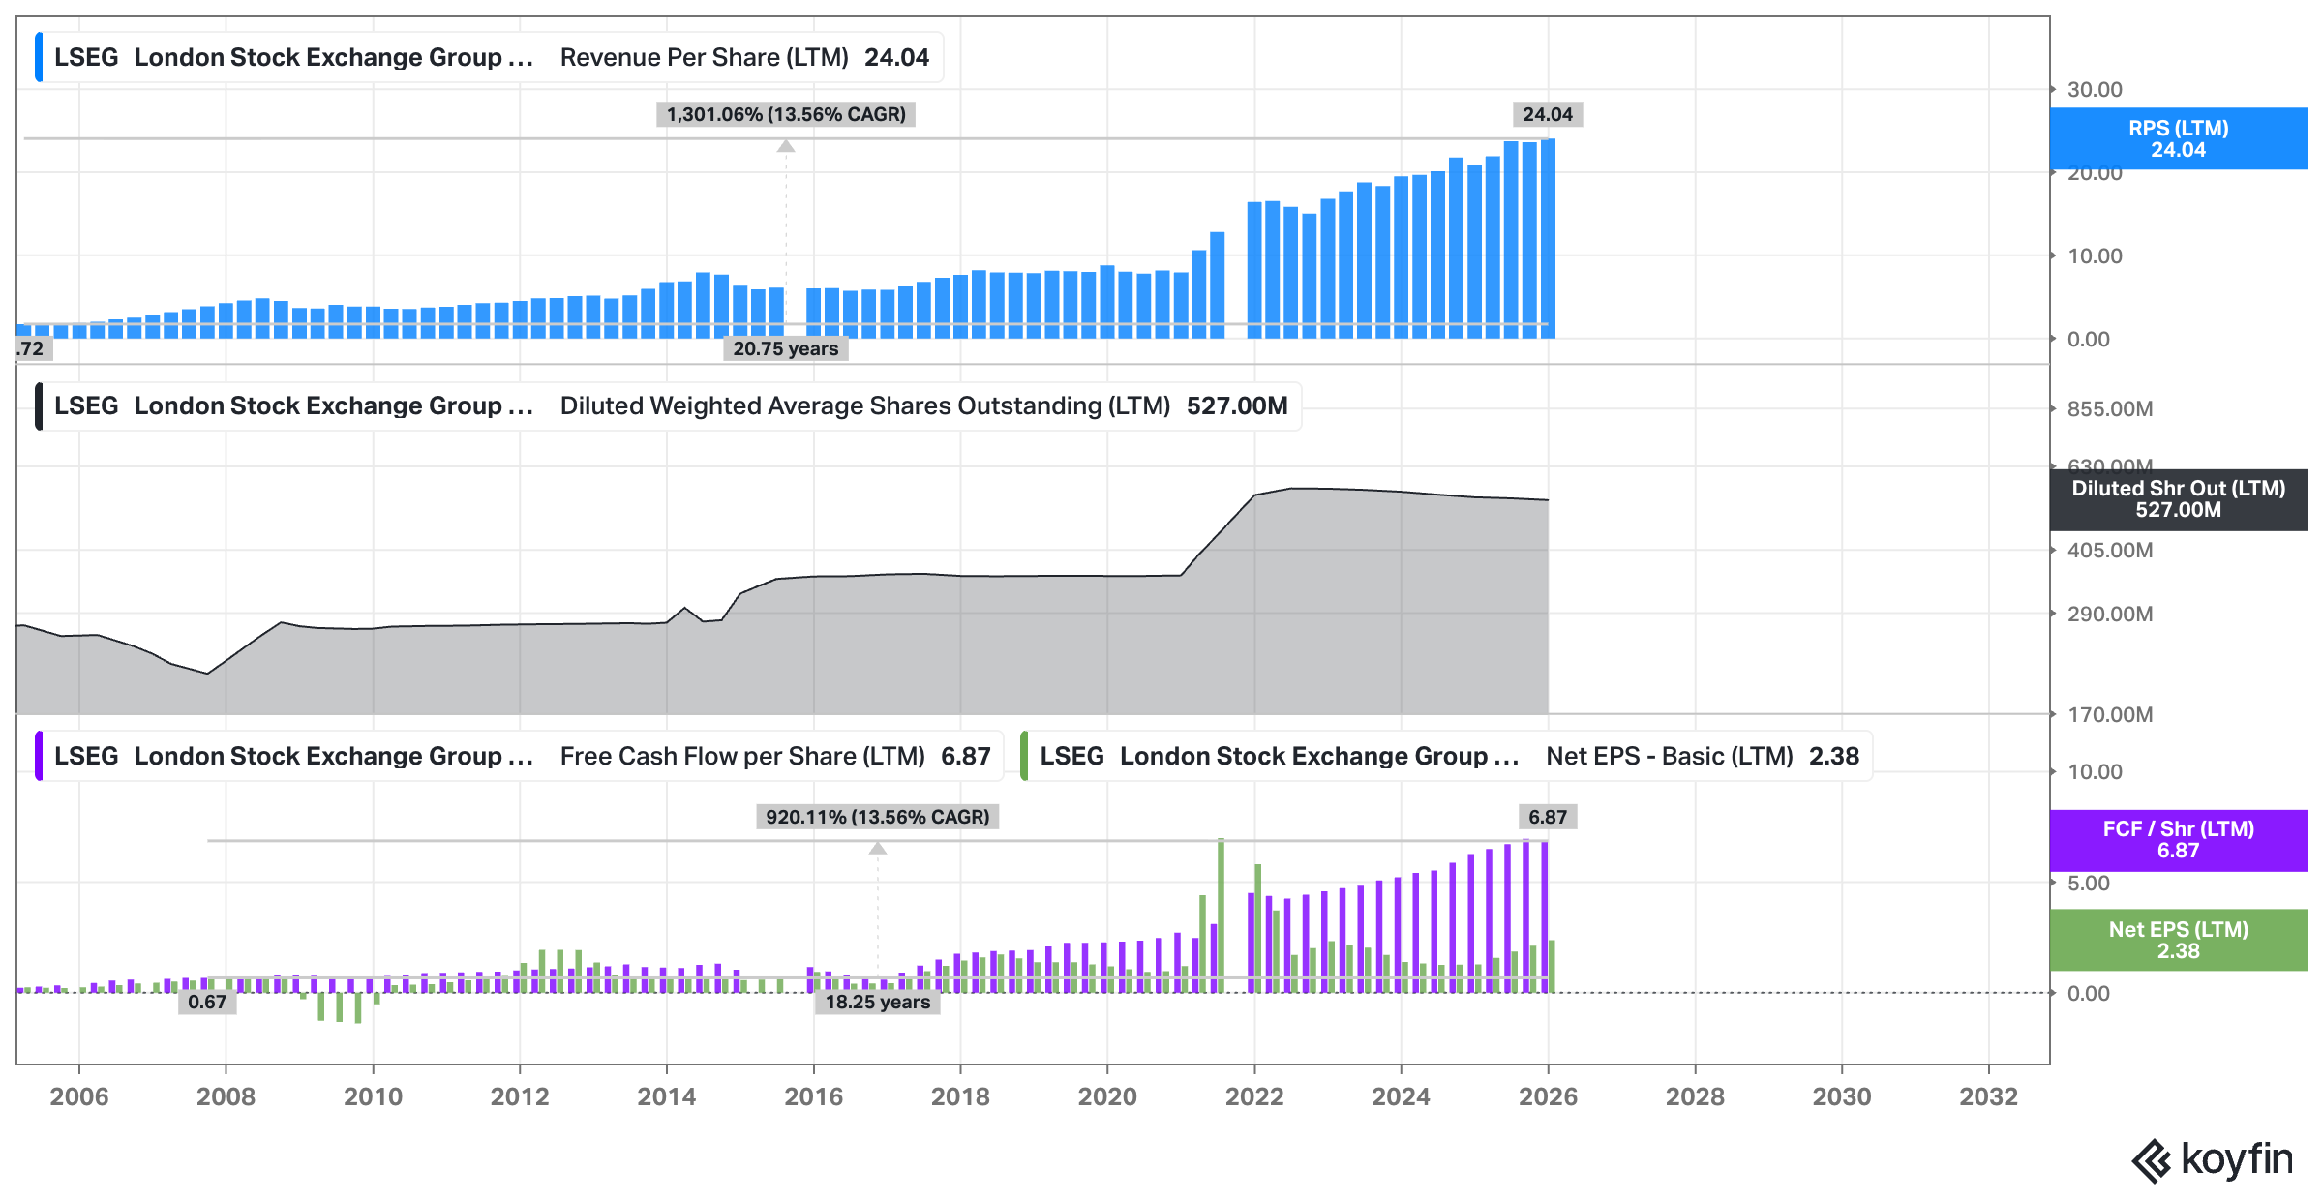This screenshot has height=1200, width=2323.
Task: Click the 1,301.06% (13.56% CAGR) label
Action: tap(785, 114)
